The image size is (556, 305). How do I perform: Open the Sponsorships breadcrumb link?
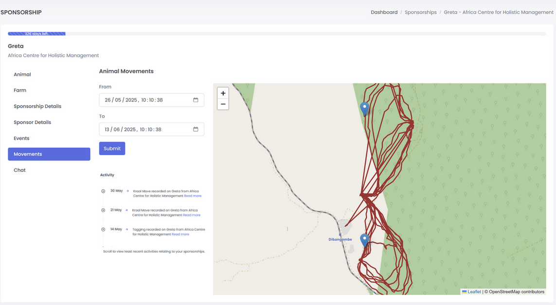(x=421, y=12)
